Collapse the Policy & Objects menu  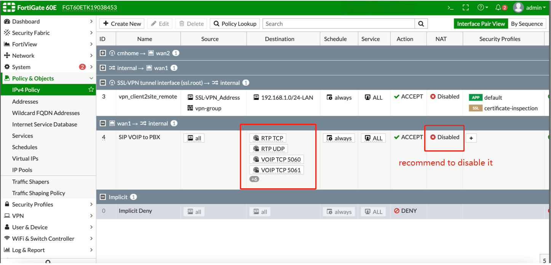click(x=48, y=78)
